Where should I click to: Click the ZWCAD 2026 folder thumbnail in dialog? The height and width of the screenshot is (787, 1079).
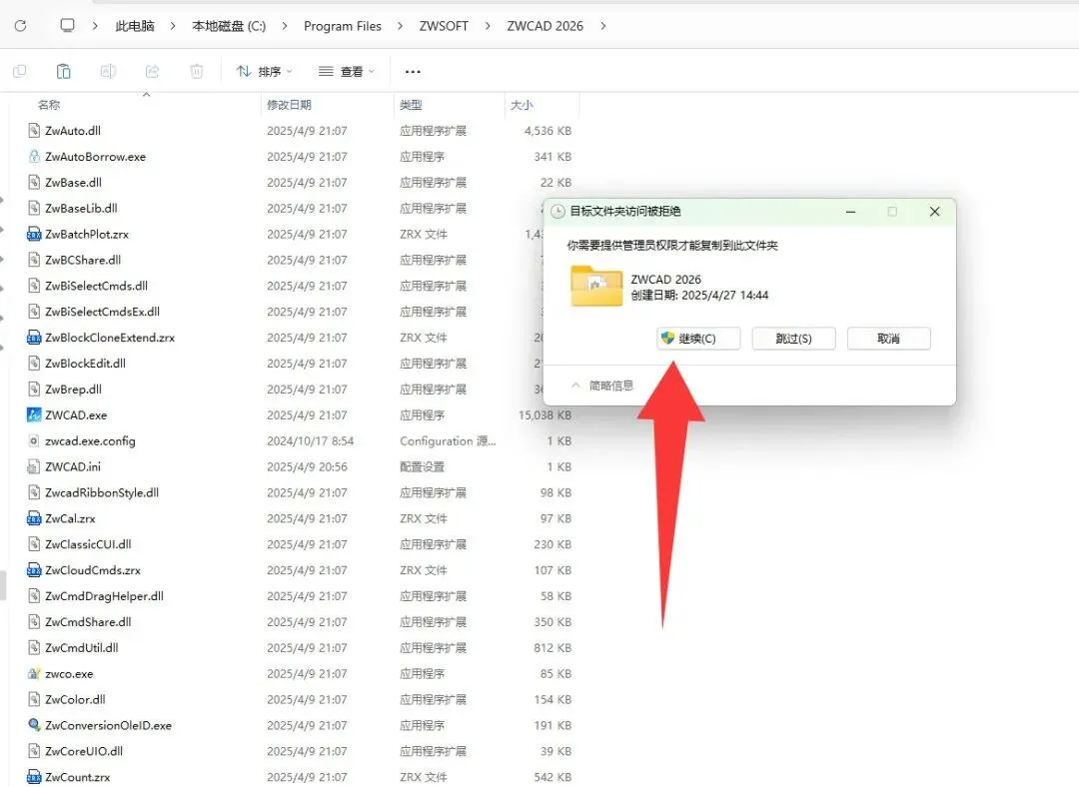(x=596, y=286)
